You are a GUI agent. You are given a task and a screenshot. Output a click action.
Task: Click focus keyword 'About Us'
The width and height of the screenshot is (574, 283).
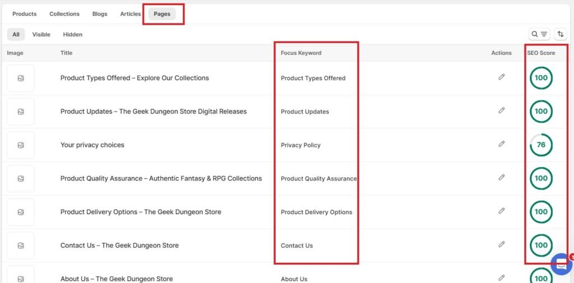pos(294,279)
